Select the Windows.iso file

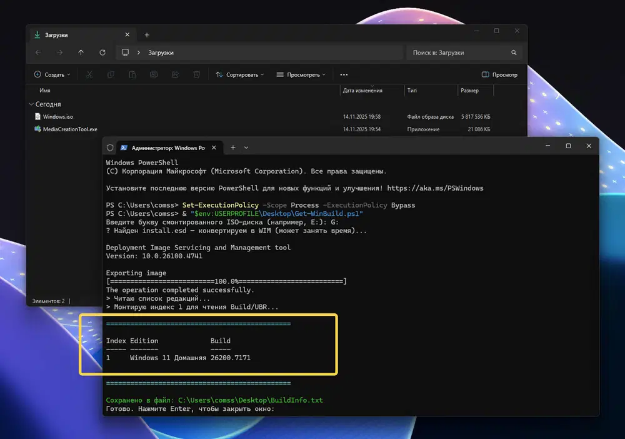tap(57, 117)
